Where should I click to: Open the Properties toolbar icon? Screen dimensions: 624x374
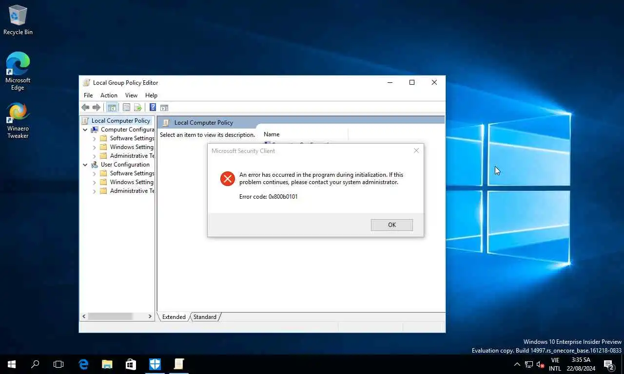pyautogui.click(x=126, y=108)
